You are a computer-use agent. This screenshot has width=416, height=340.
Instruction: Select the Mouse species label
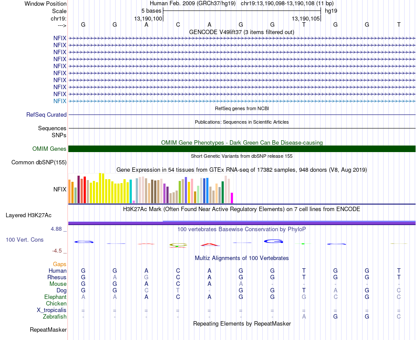click(x=58, y=284)
